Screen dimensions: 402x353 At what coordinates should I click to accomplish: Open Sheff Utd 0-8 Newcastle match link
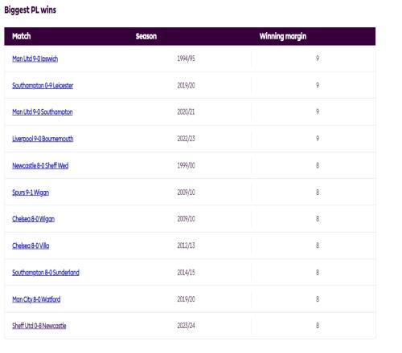39,326
